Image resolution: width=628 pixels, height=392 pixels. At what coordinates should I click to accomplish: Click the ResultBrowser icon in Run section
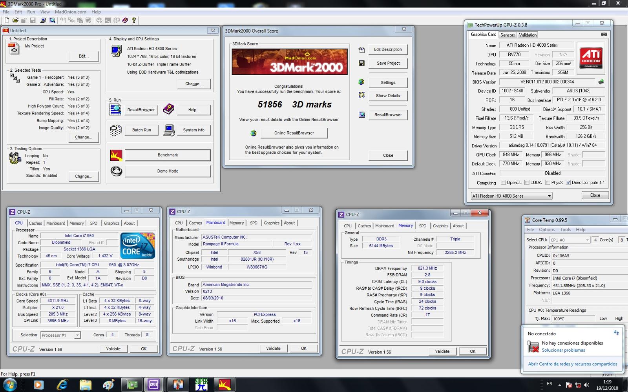pyautogui.click(x=115, y=110)
